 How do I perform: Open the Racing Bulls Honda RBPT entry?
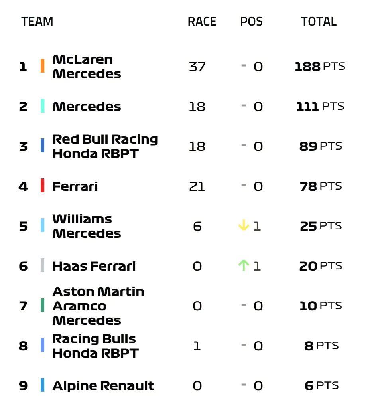pyautogui.click(x=96, y=346)
